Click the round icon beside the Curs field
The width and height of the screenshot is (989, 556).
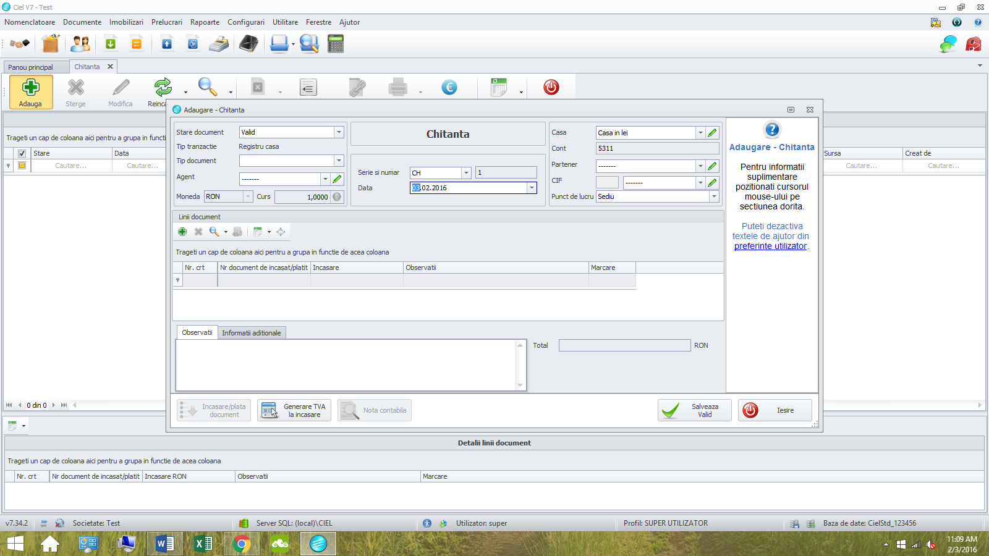tap(337, 196)
